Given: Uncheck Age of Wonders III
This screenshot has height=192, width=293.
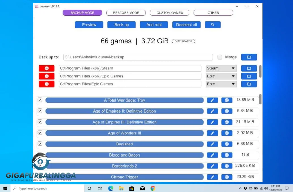Looking at the screenshot, I should (40, 133).
